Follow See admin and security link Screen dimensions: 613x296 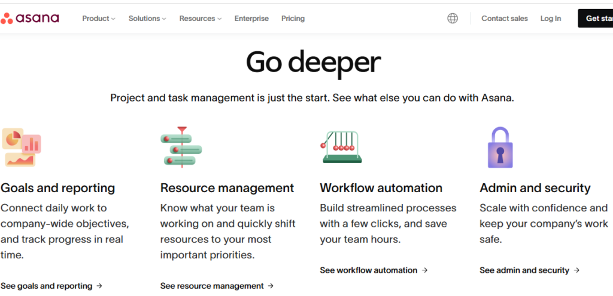tap(530, 270)
